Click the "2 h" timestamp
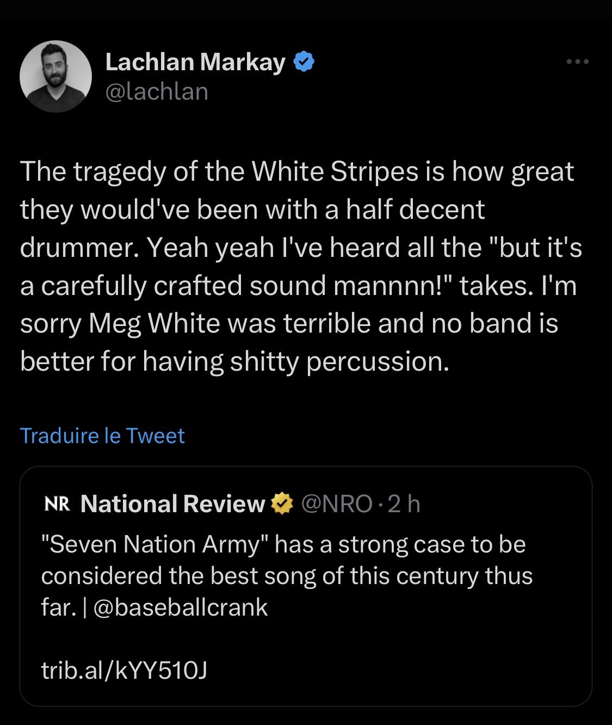 pyautogui.click(x=404, y=504)
